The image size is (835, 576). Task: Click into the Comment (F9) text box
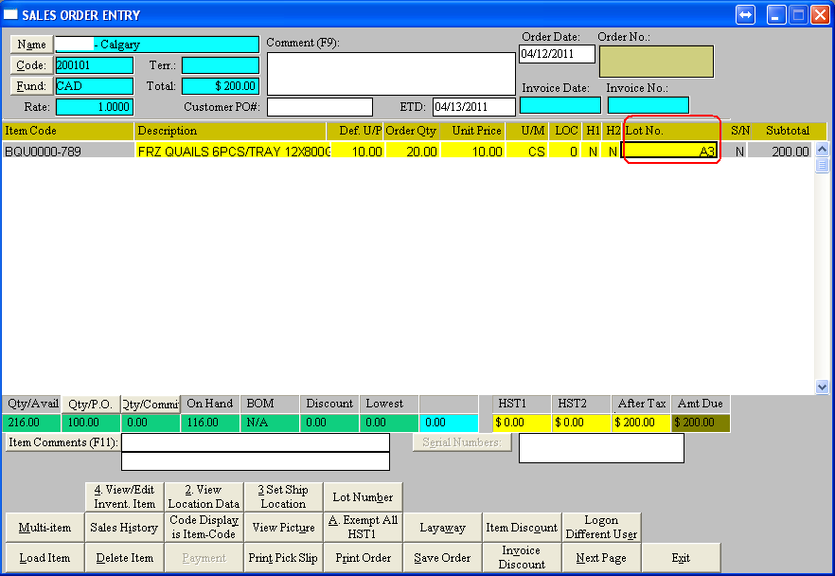[391, 74]
